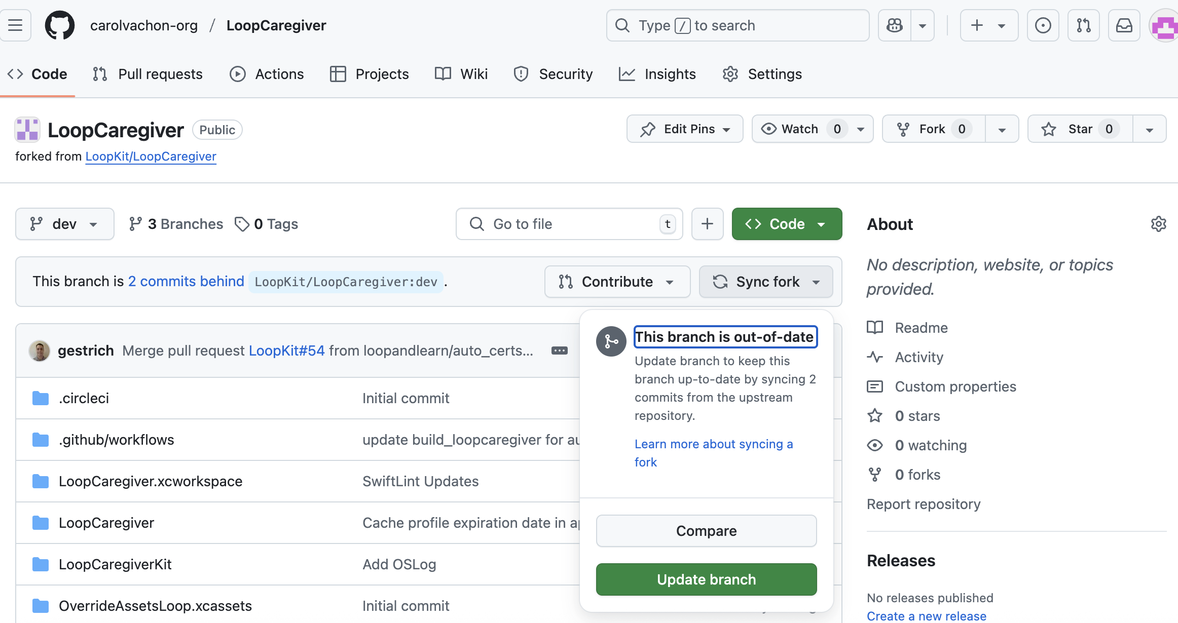
Task: Open pull requests icon in header
Action: click(x=1083, y=25)
